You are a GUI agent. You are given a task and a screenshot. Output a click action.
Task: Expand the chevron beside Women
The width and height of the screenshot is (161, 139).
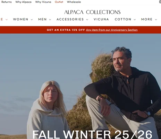32,19
